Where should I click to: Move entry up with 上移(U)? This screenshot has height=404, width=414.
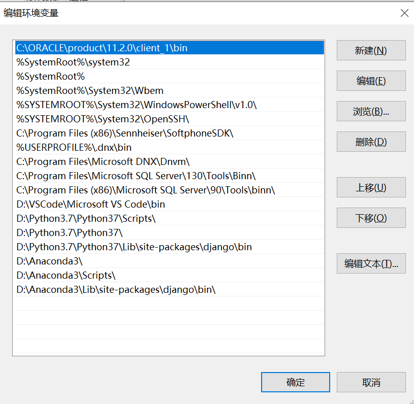coord(371,187)
